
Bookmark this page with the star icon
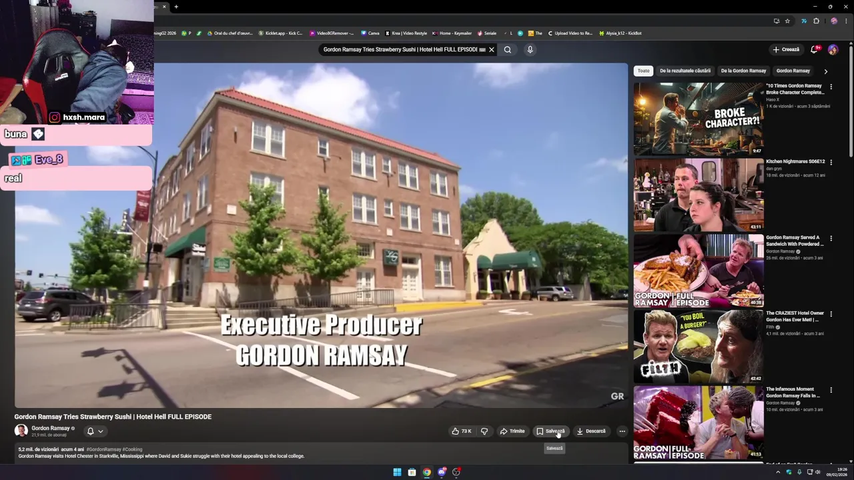(x=787, y=21)
